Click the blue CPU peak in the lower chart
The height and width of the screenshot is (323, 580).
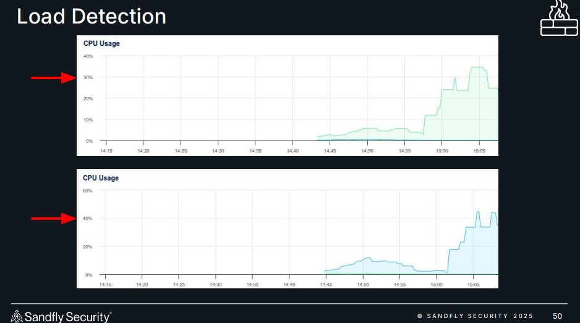[478, 212]
